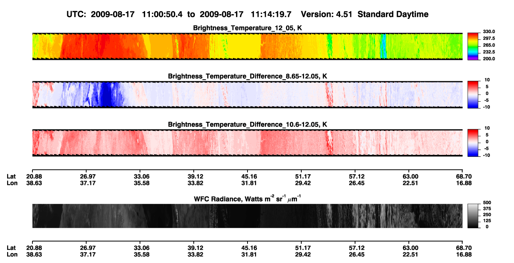Screen dimensions: 514x263
Task: Click the 12.05 brightness temperature image strip
Action: pos(247,46)
